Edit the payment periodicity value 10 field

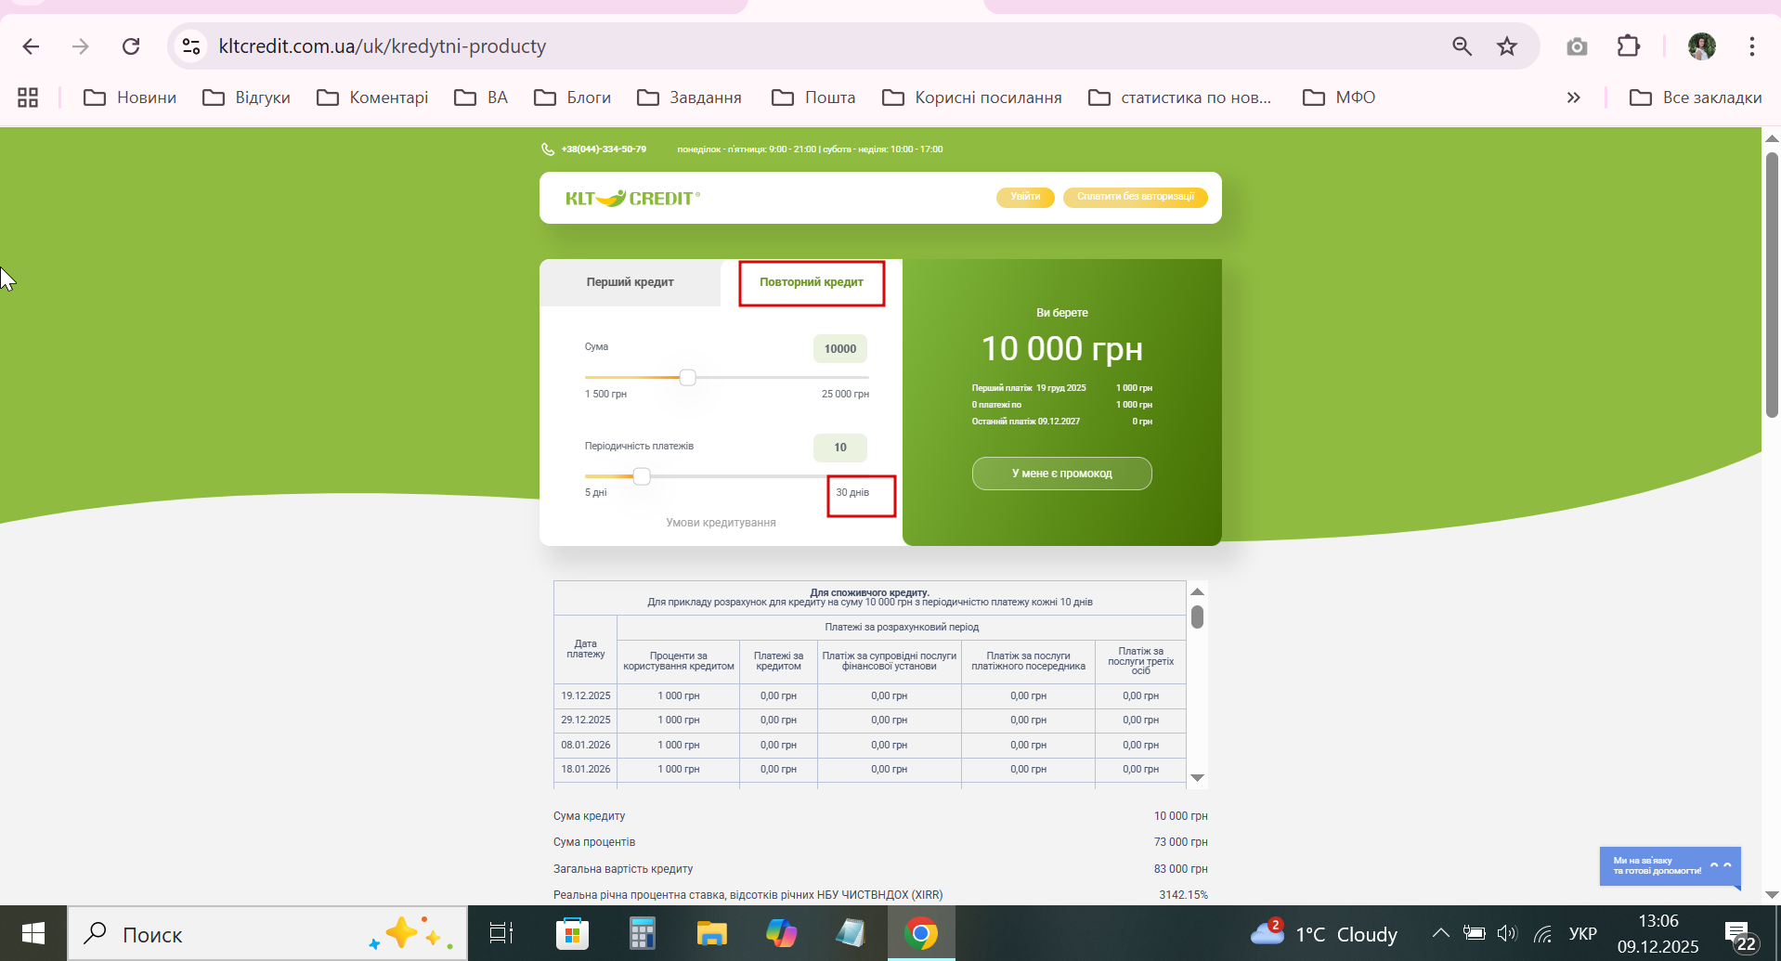pos(840,448)
